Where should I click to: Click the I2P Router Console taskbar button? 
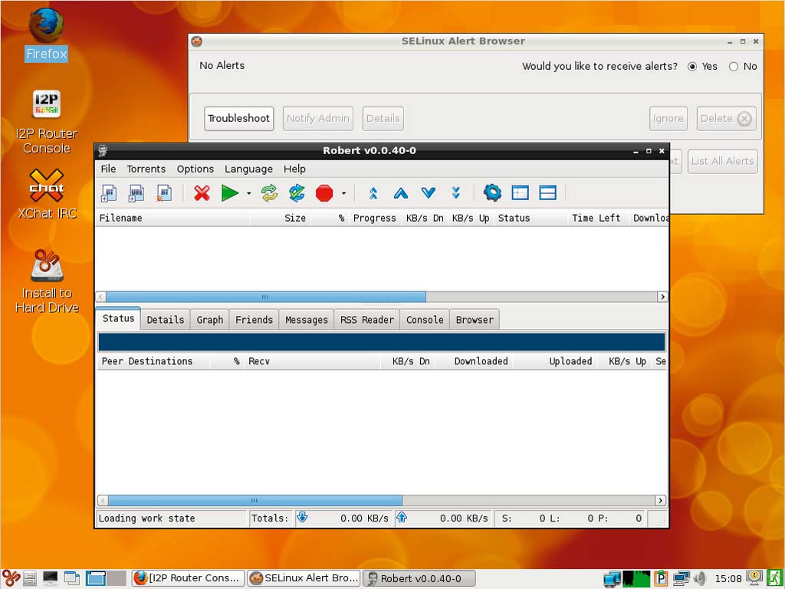click(x=189, y=578)
